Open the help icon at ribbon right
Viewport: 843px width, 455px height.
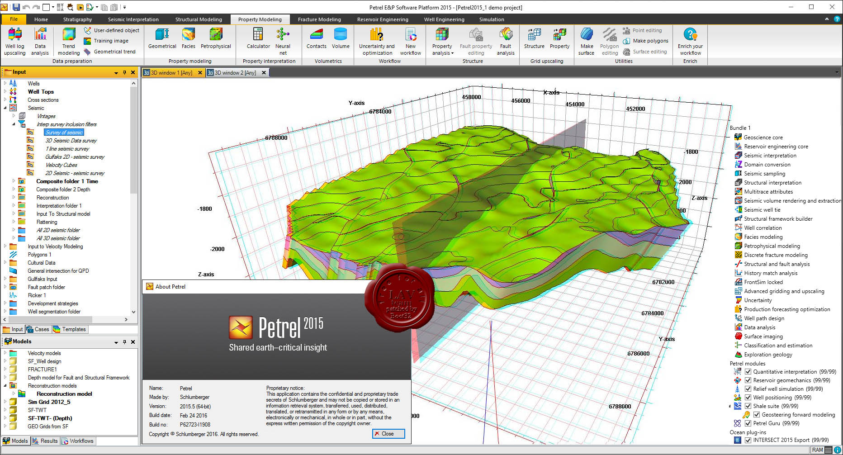[837, 19]
